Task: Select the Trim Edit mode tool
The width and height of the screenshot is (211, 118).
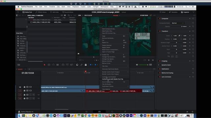Action: coord(49,65)
